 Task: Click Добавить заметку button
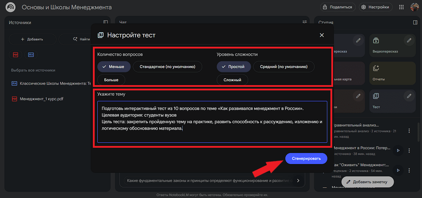pyautogui.click(x=367, y=182)
